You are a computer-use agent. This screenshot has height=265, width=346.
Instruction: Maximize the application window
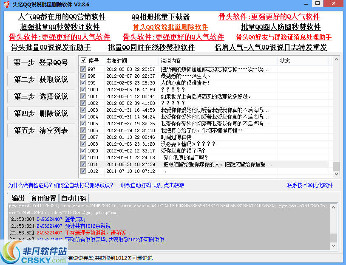pyautogui.click(x=318, y=3)
